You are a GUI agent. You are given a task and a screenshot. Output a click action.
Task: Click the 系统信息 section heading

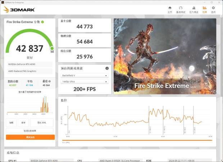13,153
